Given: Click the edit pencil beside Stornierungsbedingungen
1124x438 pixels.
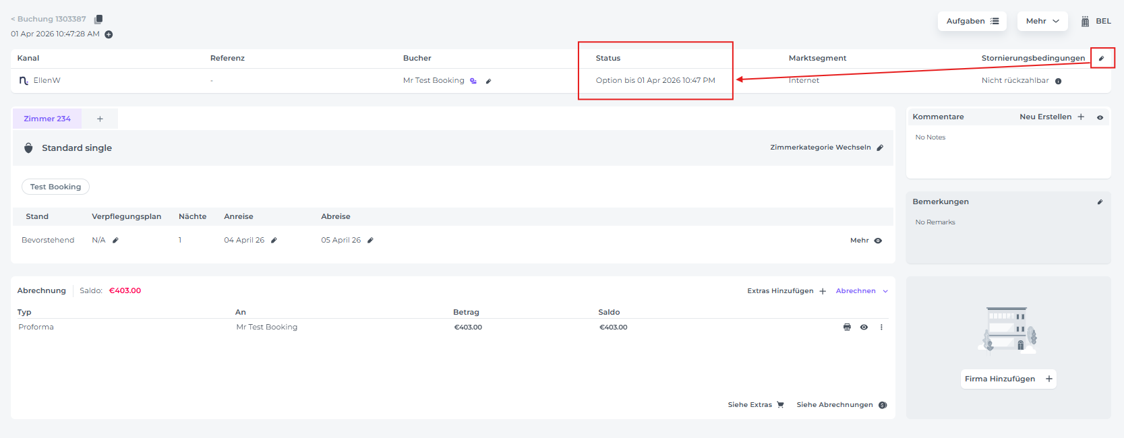Looking at the screenshot, I should click(1102, 59).
